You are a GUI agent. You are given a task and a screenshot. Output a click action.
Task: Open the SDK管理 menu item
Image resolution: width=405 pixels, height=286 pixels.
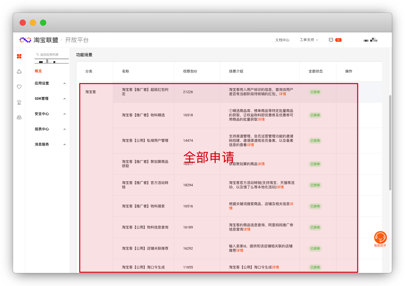[x=42, y=98]
